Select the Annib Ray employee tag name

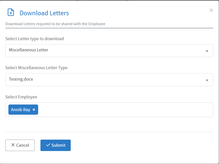tap(20, 110)
